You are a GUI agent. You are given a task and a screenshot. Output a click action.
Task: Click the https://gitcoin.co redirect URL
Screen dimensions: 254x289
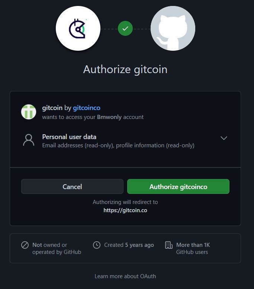(x=125, y=210)
